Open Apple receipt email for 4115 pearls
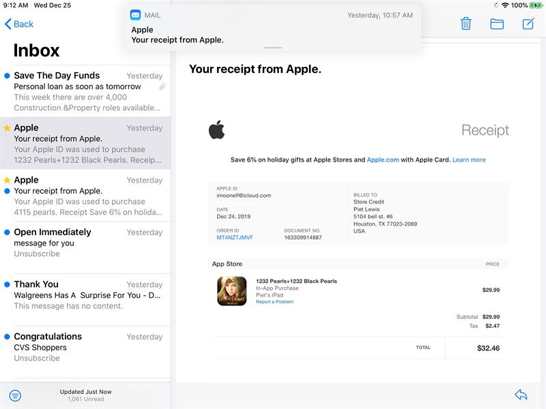 coord(85,196)
